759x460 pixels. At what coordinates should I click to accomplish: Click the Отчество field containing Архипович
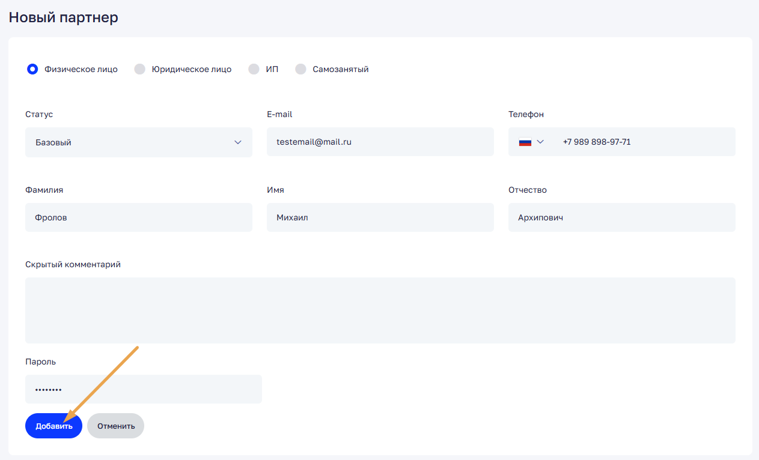(621, 217)
